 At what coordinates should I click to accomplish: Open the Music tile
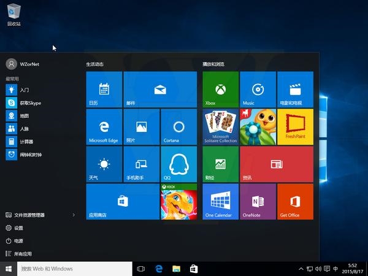[258, 90]
